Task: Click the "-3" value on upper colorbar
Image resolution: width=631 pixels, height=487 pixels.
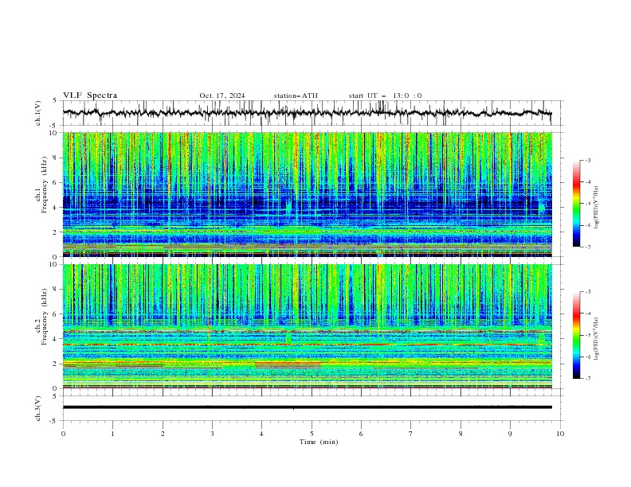Action: (x=588, y=160)
